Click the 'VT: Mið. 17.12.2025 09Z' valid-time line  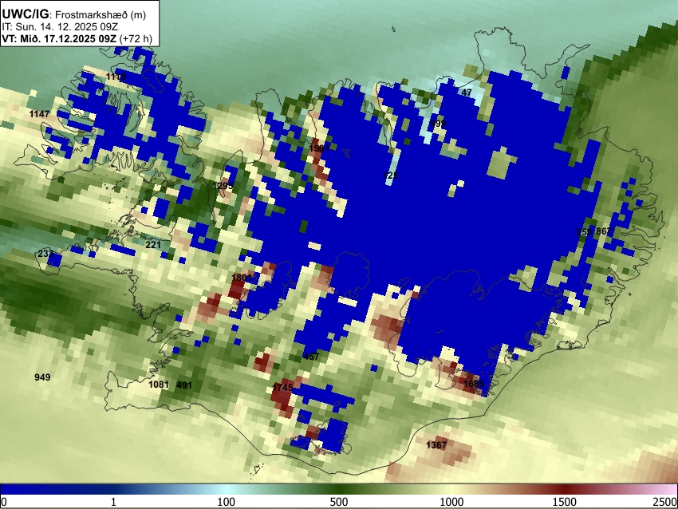point(77,38)
